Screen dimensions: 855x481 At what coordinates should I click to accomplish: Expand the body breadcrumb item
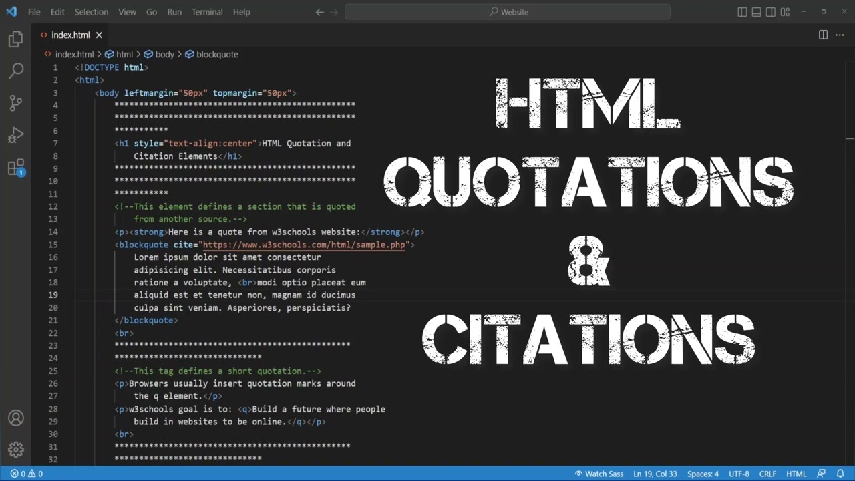coord(159,55)
